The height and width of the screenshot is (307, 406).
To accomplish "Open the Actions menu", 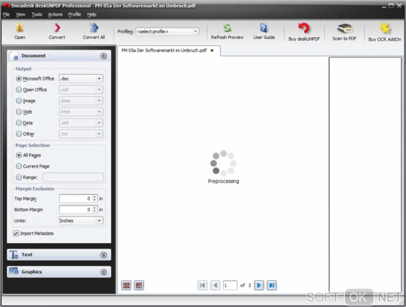I will tap(55, 14).
